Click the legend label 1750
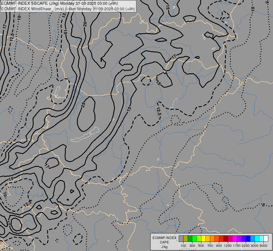Image resolution: width=273 pixels, height=251 pixels. pos(237,246)
